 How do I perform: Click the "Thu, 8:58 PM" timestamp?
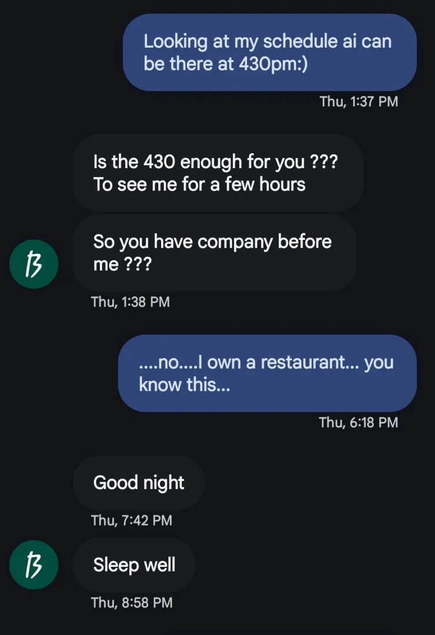(132, 602)
